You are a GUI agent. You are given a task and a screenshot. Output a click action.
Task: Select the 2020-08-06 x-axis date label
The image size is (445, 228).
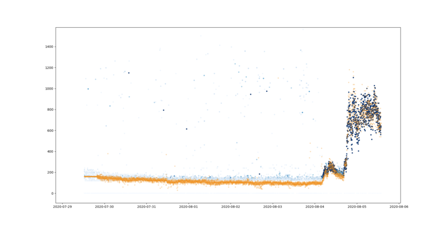point(399,207)
